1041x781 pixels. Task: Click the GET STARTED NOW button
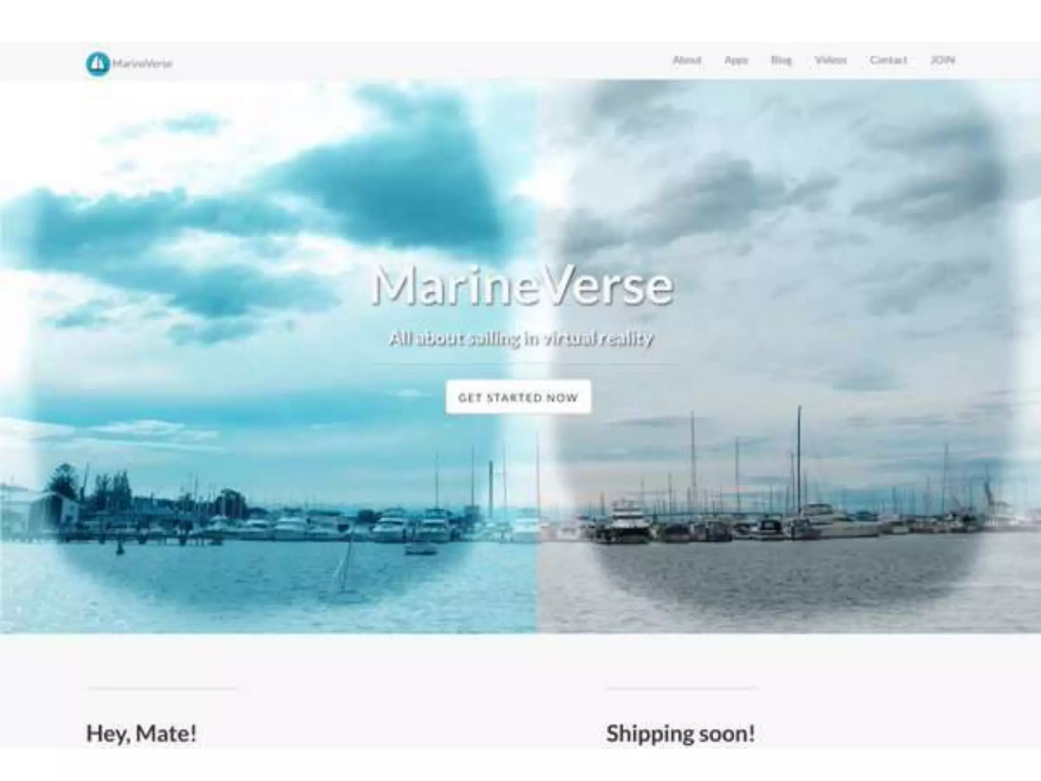[518, 397]
